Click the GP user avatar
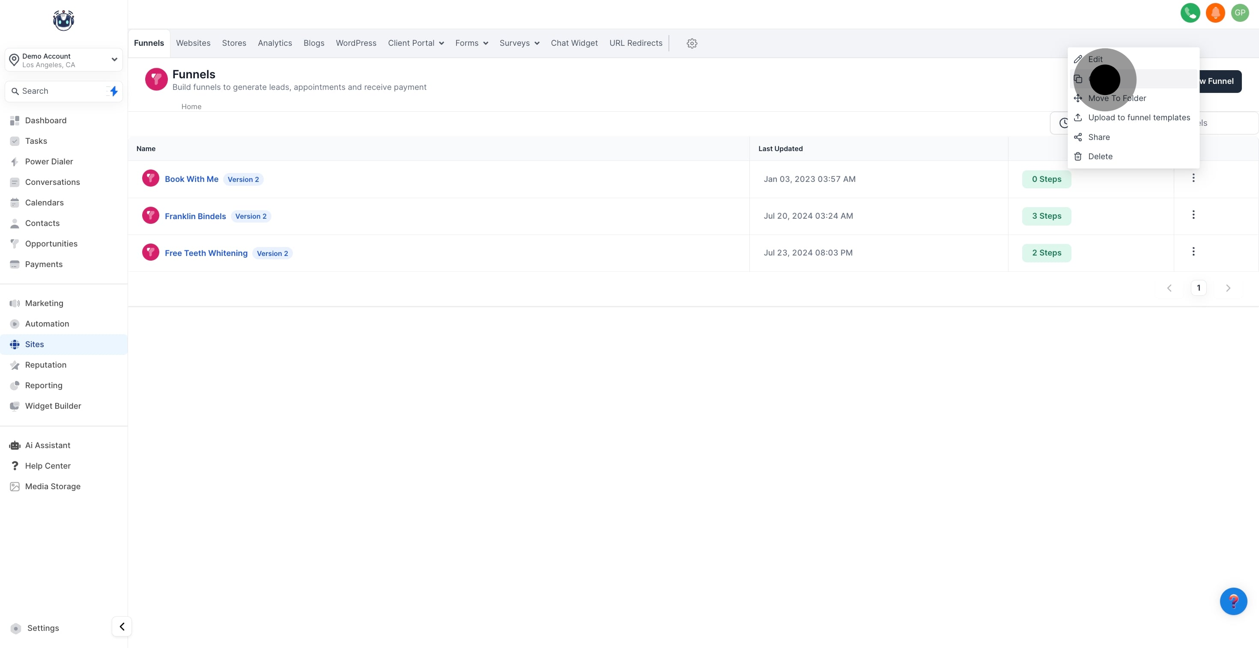Screen dimensions: 1259x648 (1240, 13)
